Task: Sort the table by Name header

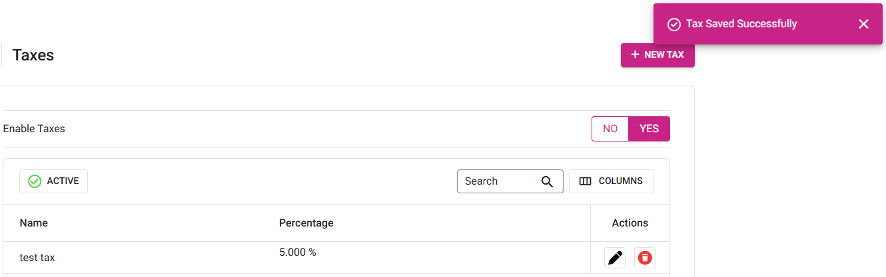Action: pos(34,223)
